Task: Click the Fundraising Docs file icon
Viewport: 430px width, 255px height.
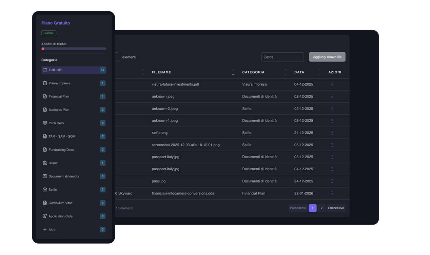Action: tap(45, 149)
